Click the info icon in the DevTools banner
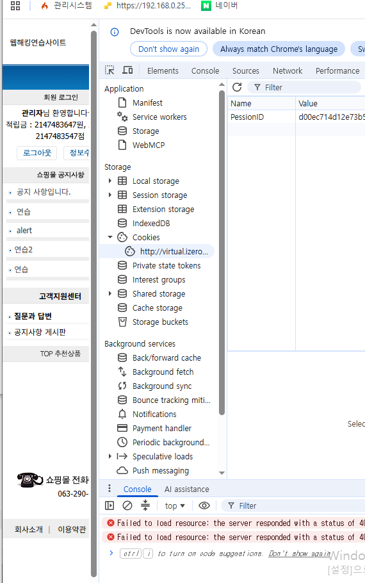 pos(115,32)
